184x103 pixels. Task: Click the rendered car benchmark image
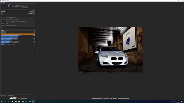tap(110, 50)
